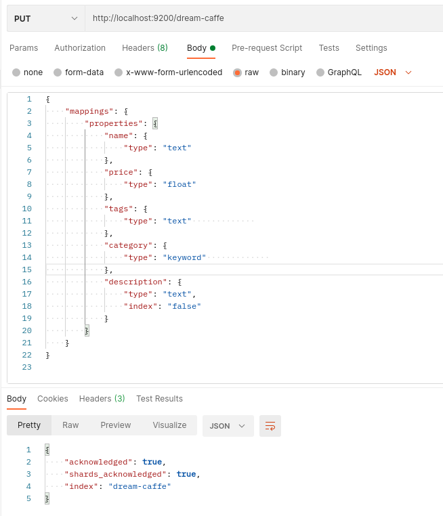Screen dimensions: 443x516
Task: Click line number 23 in request editor
Action: coord(26,367)
